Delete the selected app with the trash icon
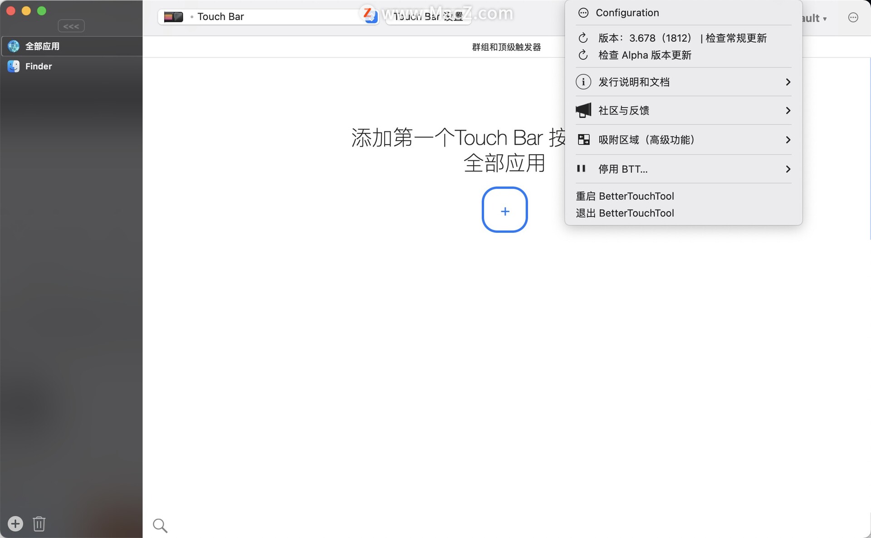Image resolution: width=871 pixels, height=538 pixels. [x=39, y=523]
